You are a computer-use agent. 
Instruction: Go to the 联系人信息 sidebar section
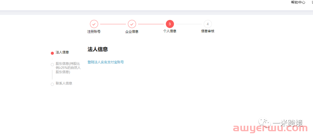(64, 83)
